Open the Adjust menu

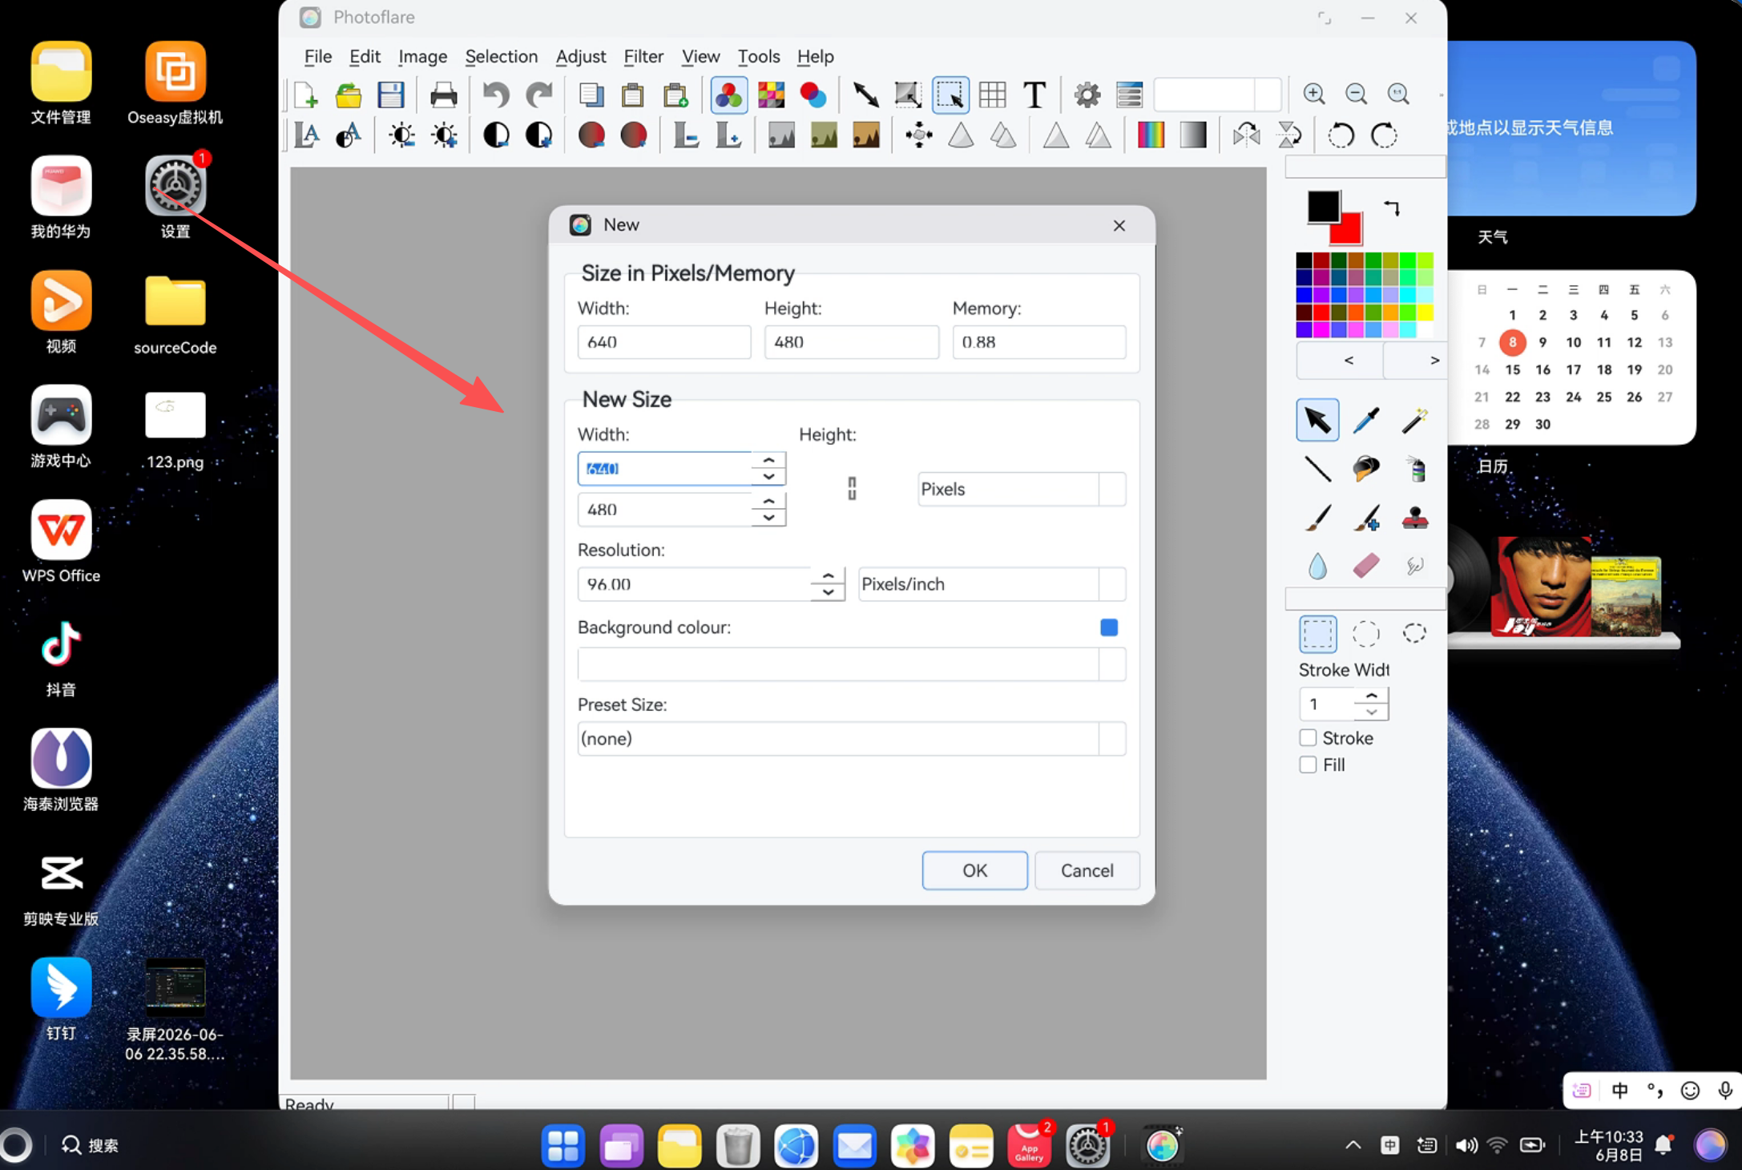pyautogui.click(x=581, y=56)
